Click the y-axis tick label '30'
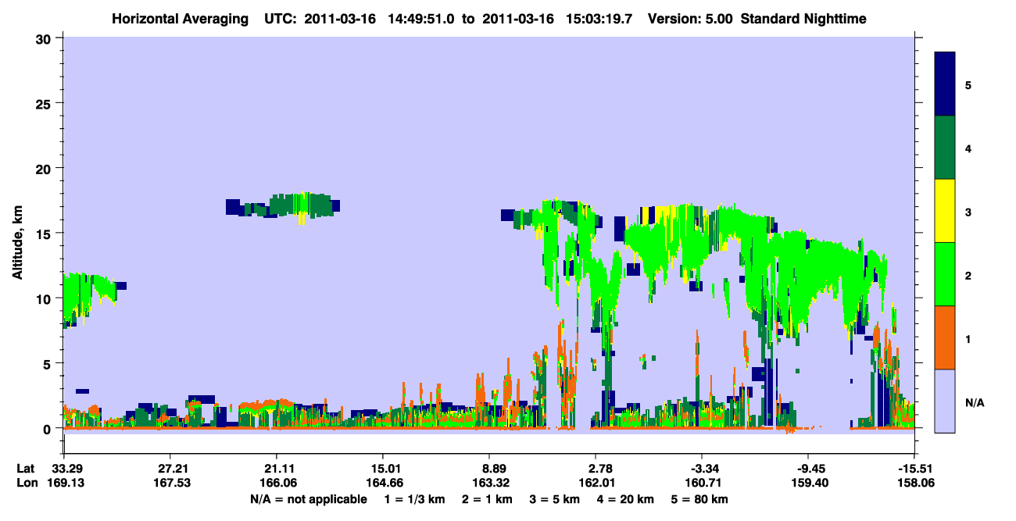Screen dimensions: 1016x521 pyautogui.click(x=45, y=38)
